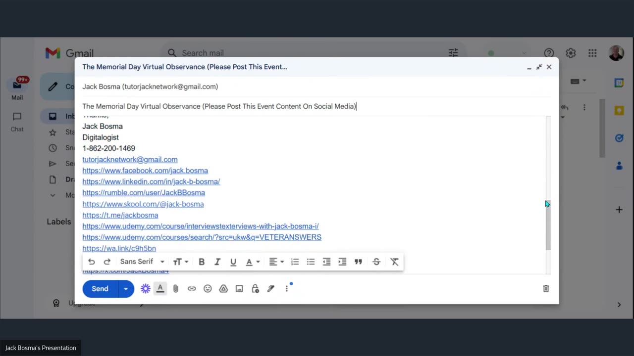Open the rumble.com JackBBosma link
This screenshot has width=634, height=356.
(144, 193)
